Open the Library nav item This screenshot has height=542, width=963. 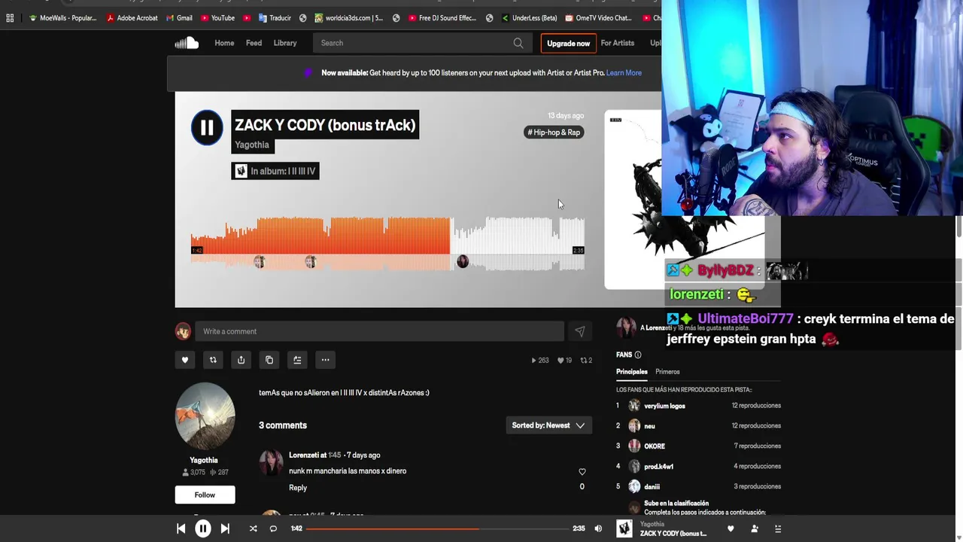click(x=285, y=43)
